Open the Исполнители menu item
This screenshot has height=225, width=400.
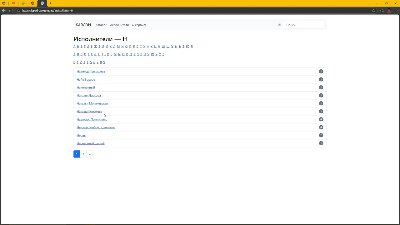click(119, 25)
